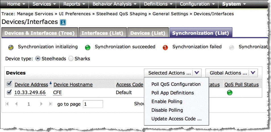Click page number 1 in pagination
Image resolution: width=271 pixels, height=132 pixels.
pos(29,104)
